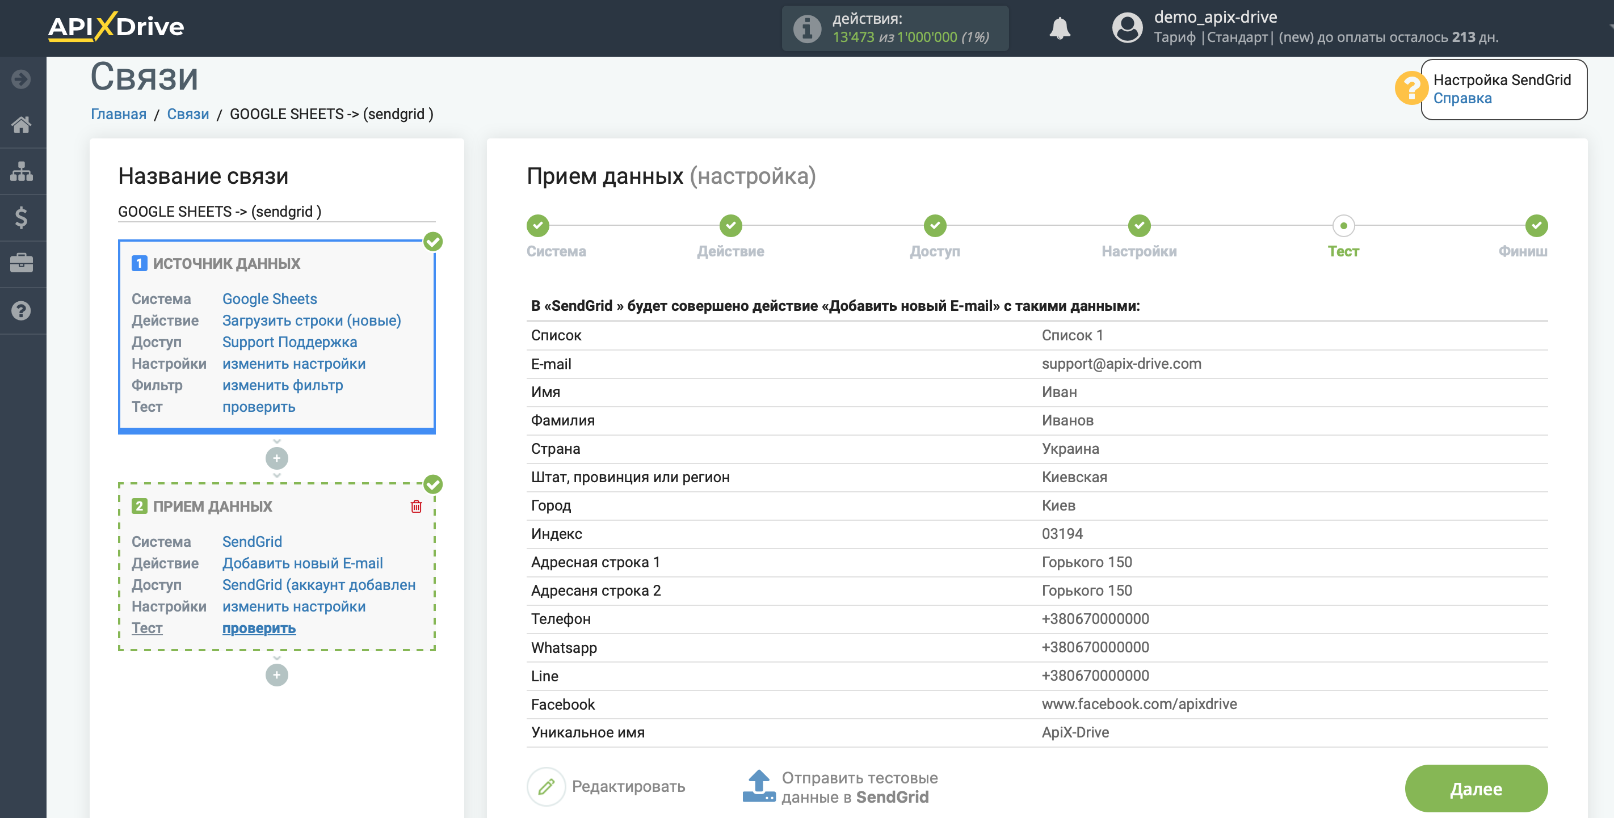
Task: Open the Справка help link
Action: pyautogui.click(x=1462, y=98)
